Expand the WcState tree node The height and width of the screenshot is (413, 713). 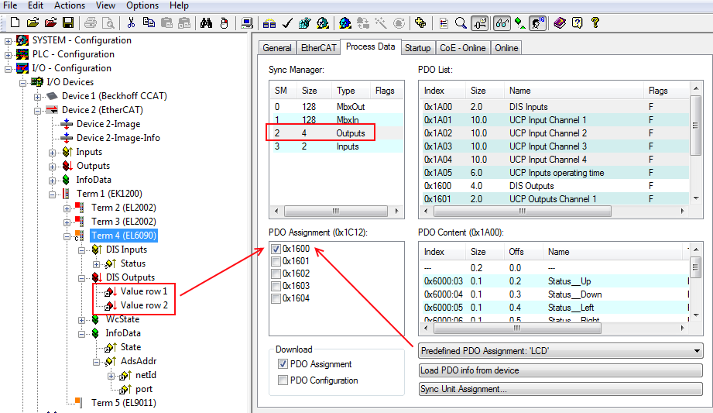(81, 320)
